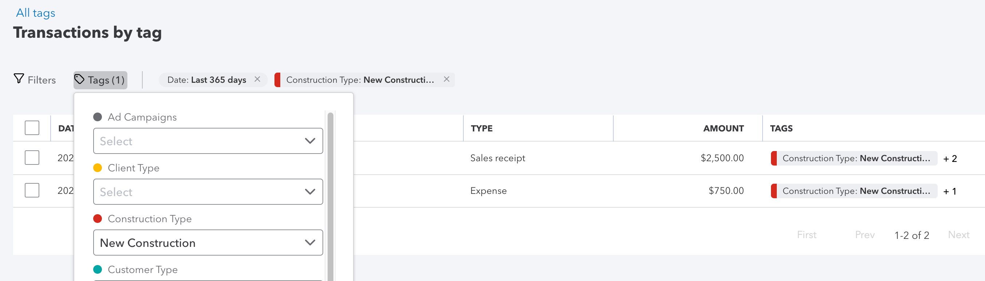
Task: Click the $2,500.00 amount
Action: 722,158
